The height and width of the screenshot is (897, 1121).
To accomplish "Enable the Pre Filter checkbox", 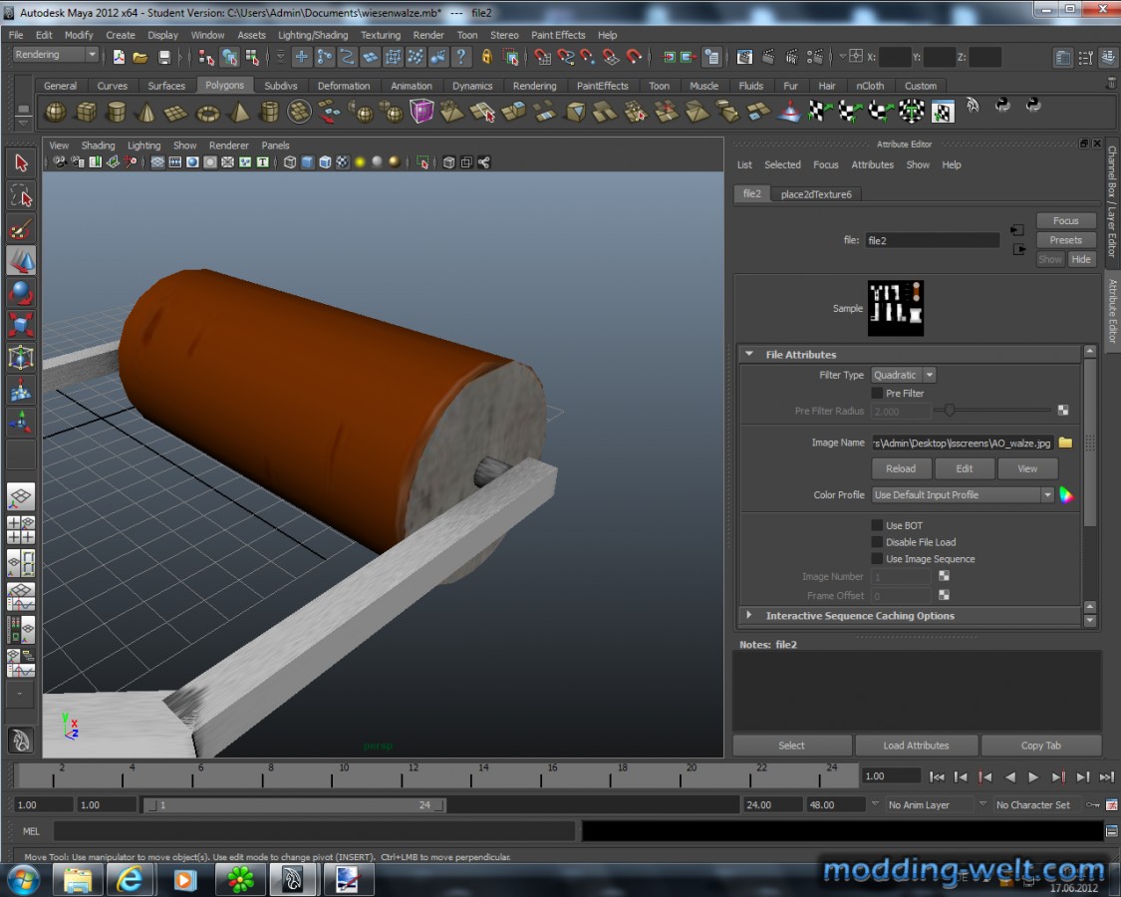I will 877,393.
